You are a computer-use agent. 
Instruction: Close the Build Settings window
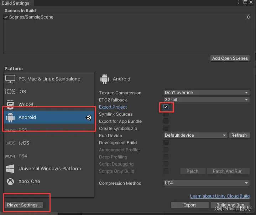(x=251, y=2)
